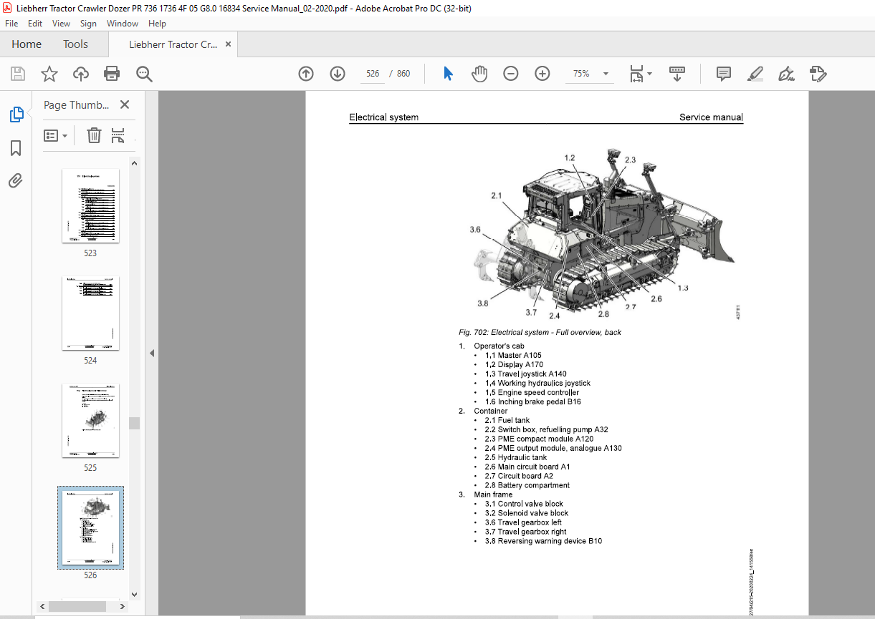Switch to the Tools tab

coord(75,44)
